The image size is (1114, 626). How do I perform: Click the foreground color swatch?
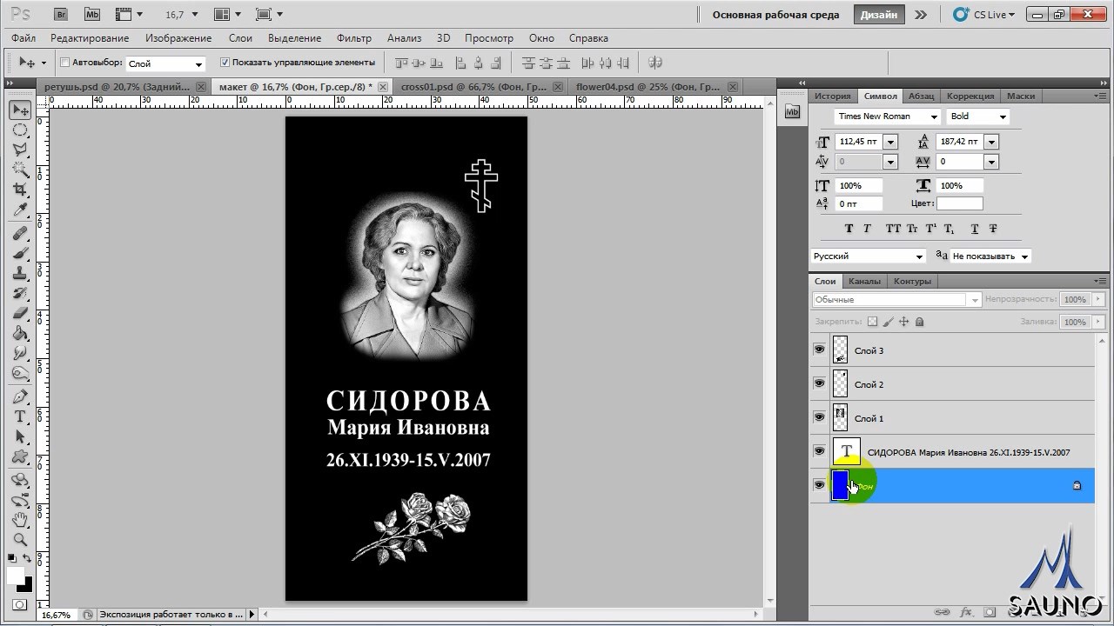16,576
